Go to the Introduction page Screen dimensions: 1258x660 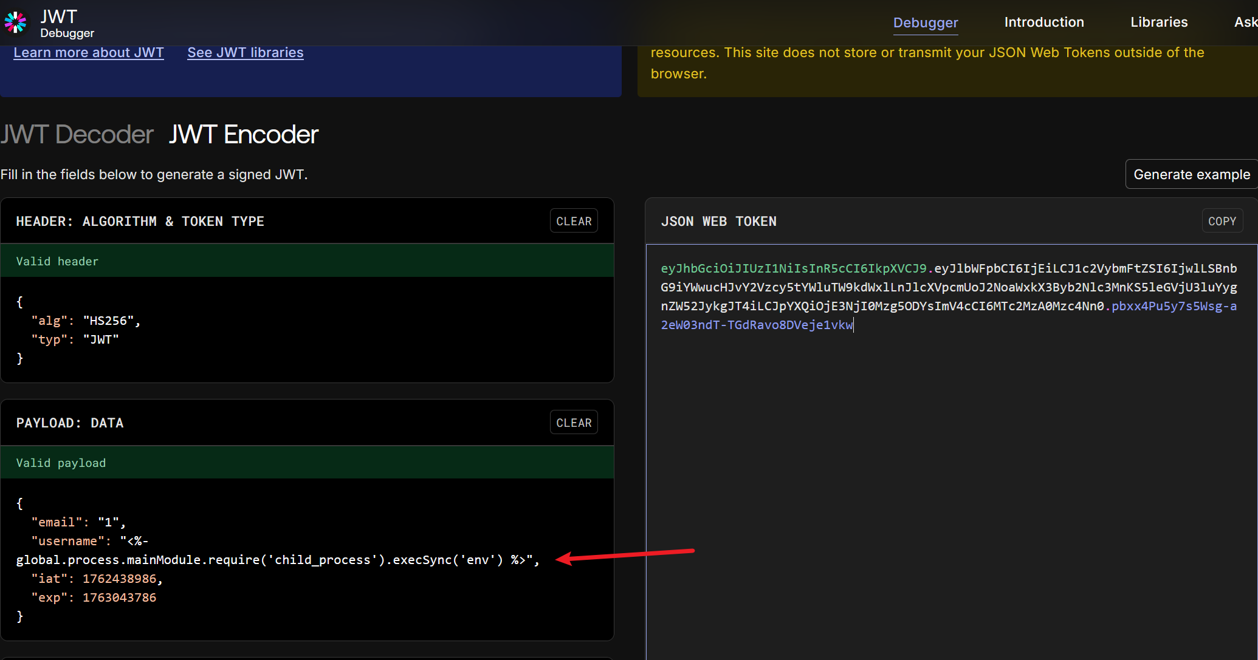pos(1043,22)
